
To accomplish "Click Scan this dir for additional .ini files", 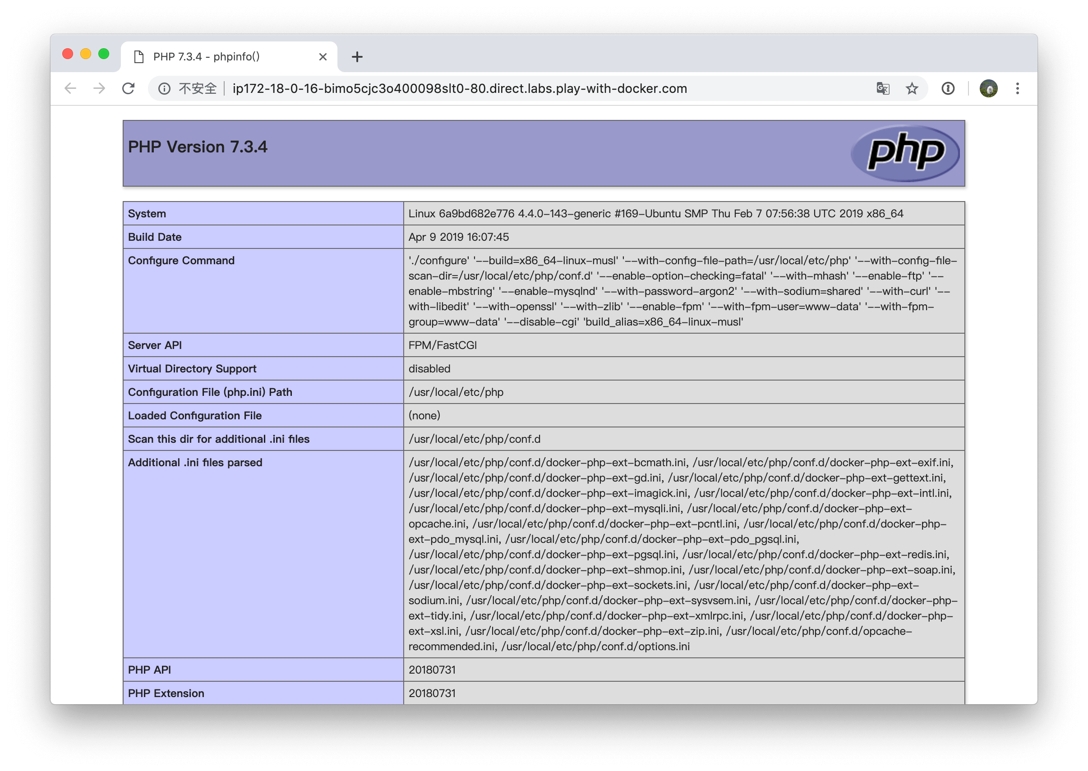I will (218, 439).
